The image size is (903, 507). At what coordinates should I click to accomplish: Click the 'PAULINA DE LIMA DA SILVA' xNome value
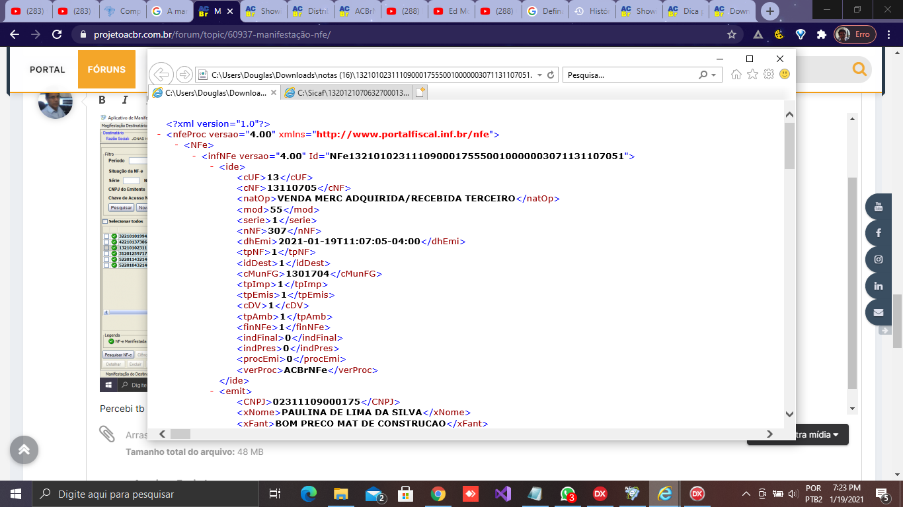point(352,413)
